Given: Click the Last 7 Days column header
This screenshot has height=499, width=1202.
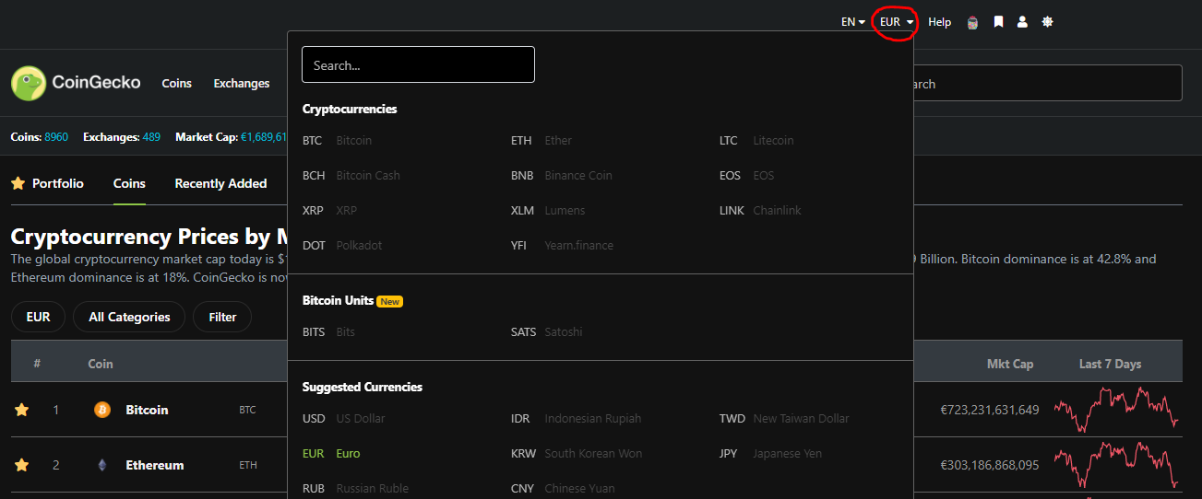Looking at the screenshot, I should point(1110,364).
